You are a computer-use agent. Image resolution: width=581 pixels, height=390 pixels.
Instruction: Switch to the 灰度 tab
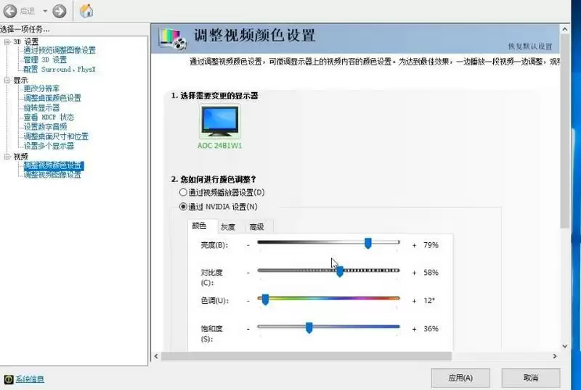228,227
